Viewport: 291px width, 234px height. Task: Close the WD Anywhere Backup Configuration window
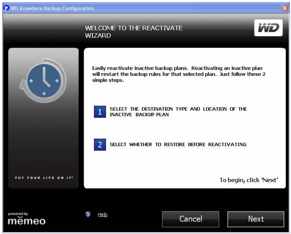284,8
